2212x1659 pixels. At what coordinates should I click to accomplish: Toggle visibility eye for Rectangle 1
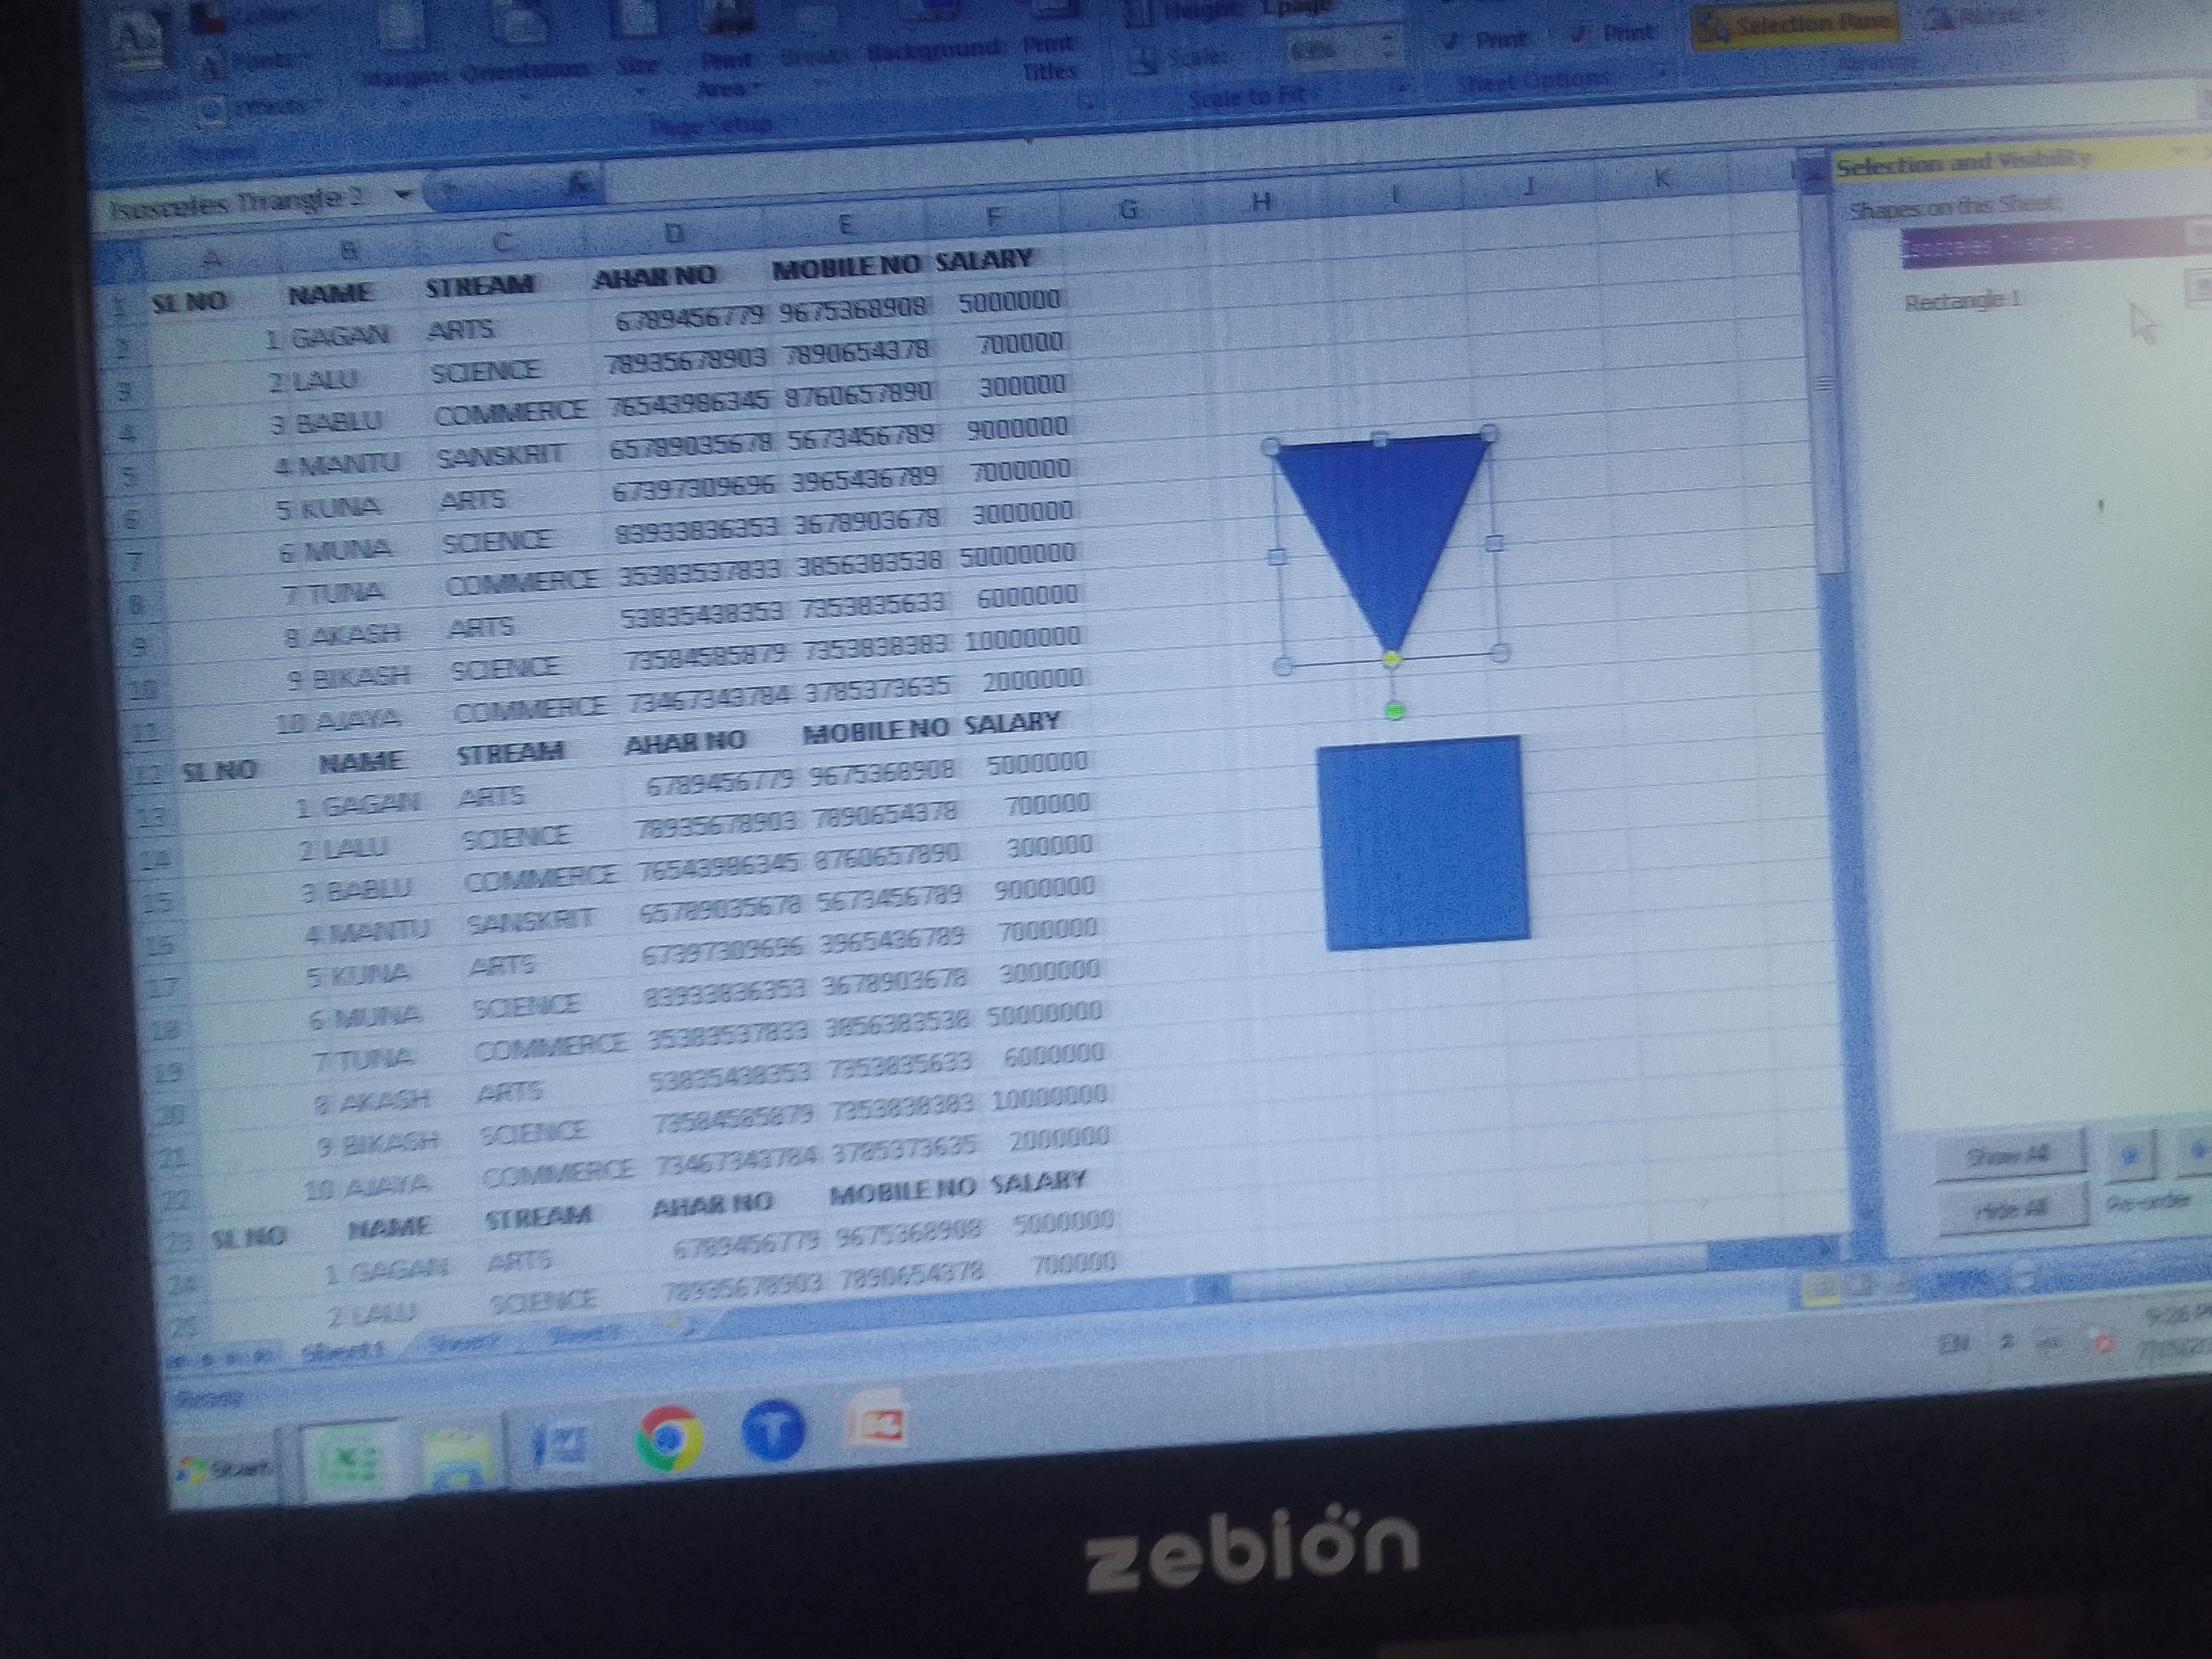tap(2200, 289)
